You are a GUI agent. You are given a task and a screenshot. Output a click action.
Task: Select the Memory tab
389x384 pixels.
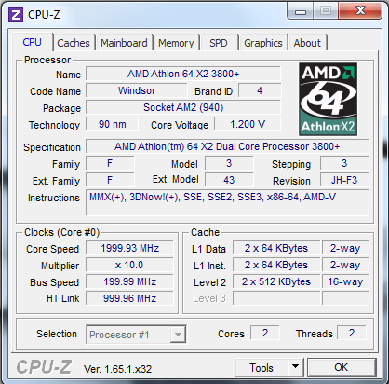(x=176, y=43)
